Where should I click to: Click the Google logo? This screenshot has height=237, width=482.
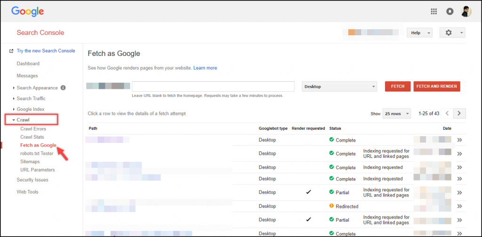pyautogui.click(x=28, y=12)
